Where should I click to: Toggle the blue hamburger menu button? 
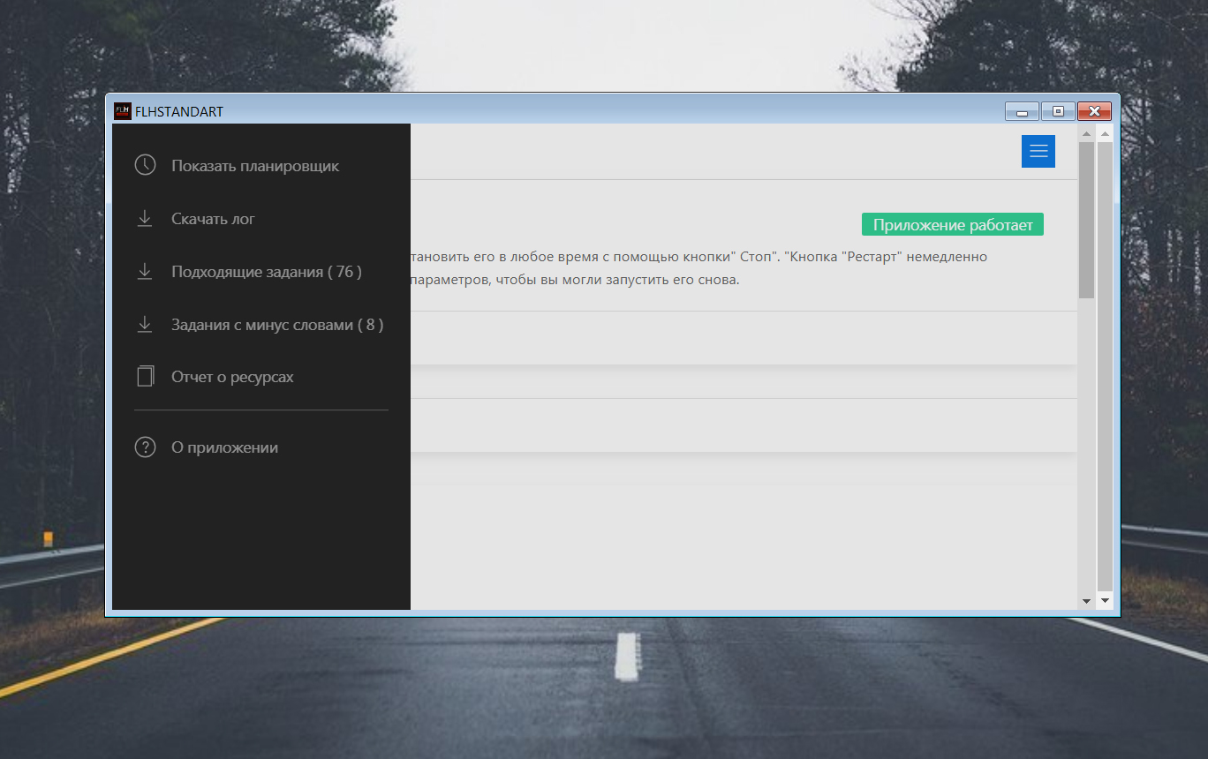pyautogui.click(x=1038, y=151)
